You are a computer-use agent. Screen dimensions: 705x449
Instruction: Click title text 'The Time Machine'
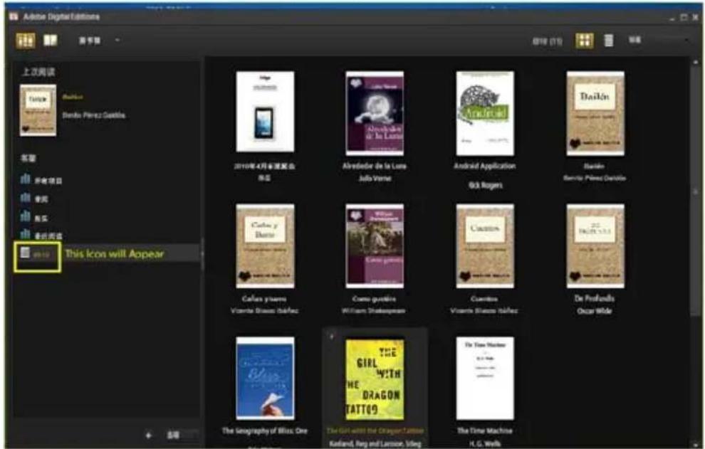(485, 430)
